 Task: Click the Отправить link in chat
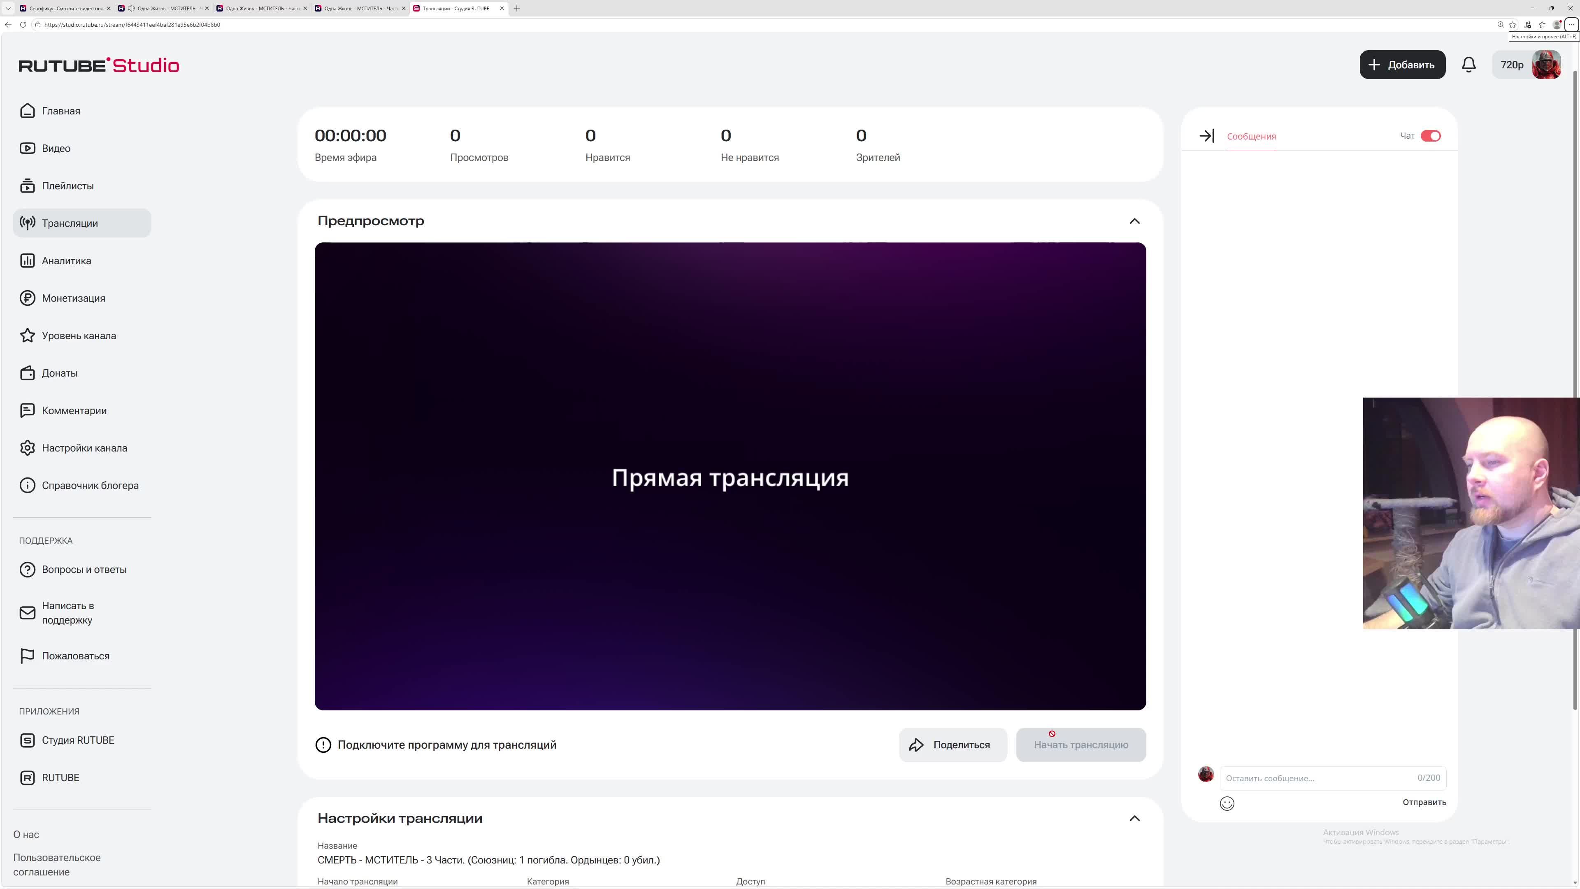point(1424,802)
